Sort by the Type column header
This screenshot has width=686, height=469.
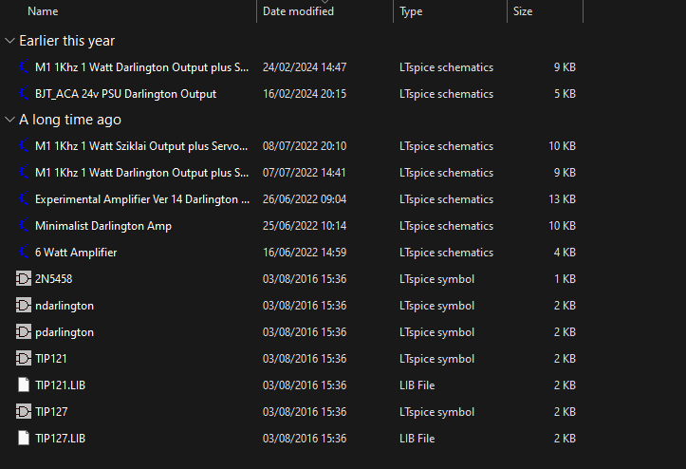tap(411, 11)
